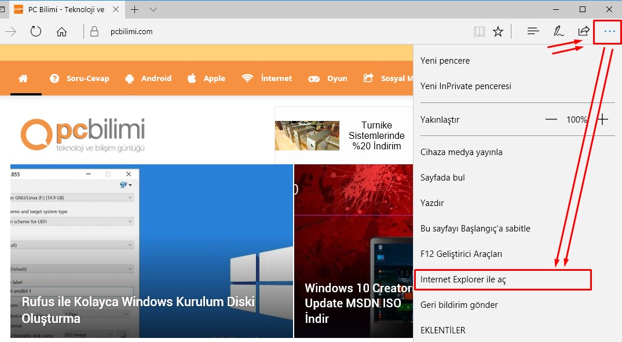Toggle the three-dot Settings menu
The height and width of the screenshot is (342, 622).
(x=609, y=31)
